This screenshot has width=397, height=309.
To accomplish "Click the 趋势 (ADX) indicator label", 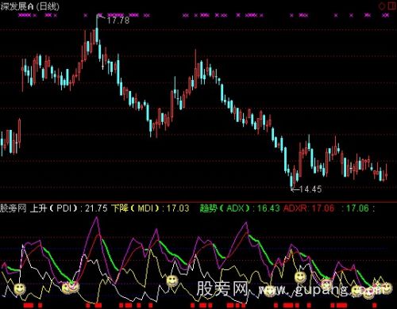I will (x=225, y=208).
